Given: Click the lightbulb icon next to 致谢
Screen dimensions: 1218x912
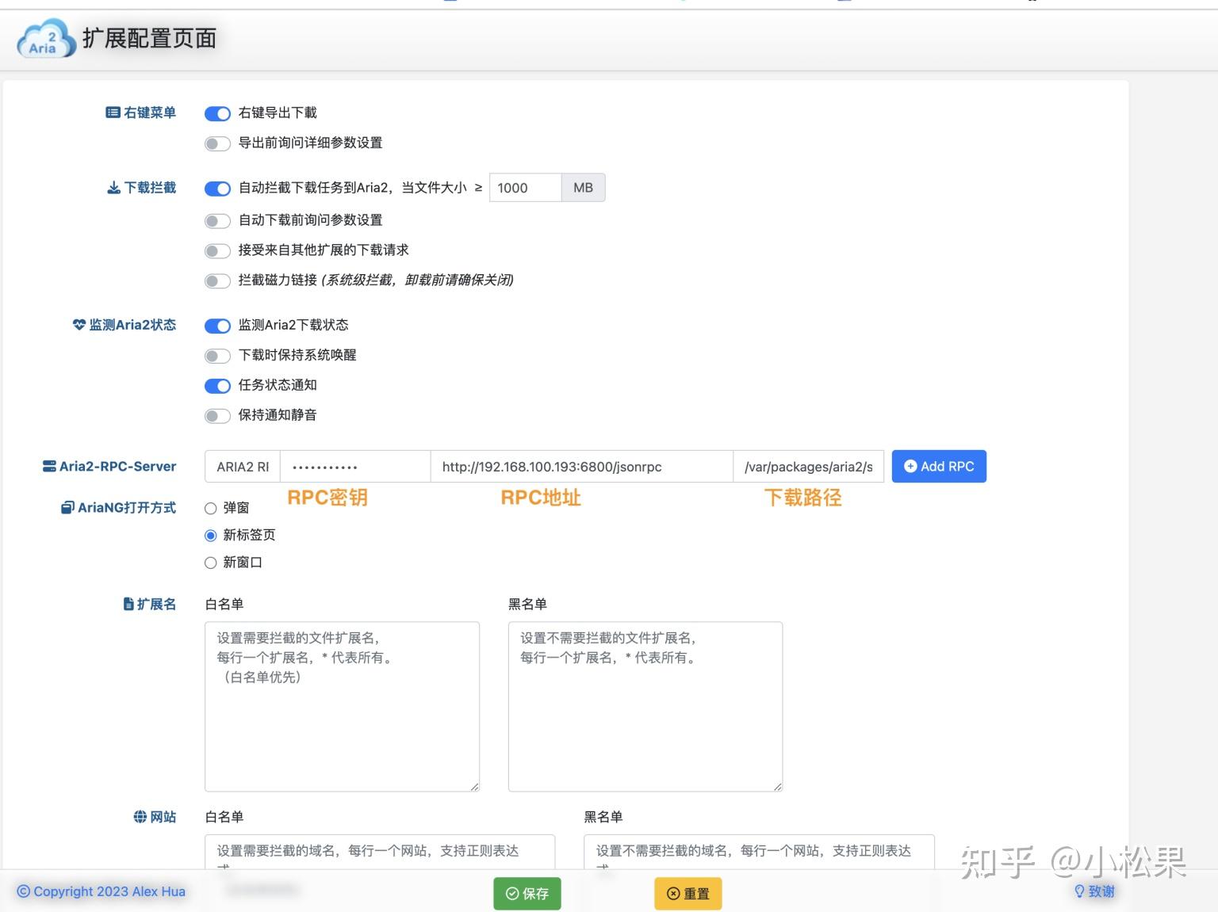Looking at the screenshot, I should click(x=1081, y=891).
